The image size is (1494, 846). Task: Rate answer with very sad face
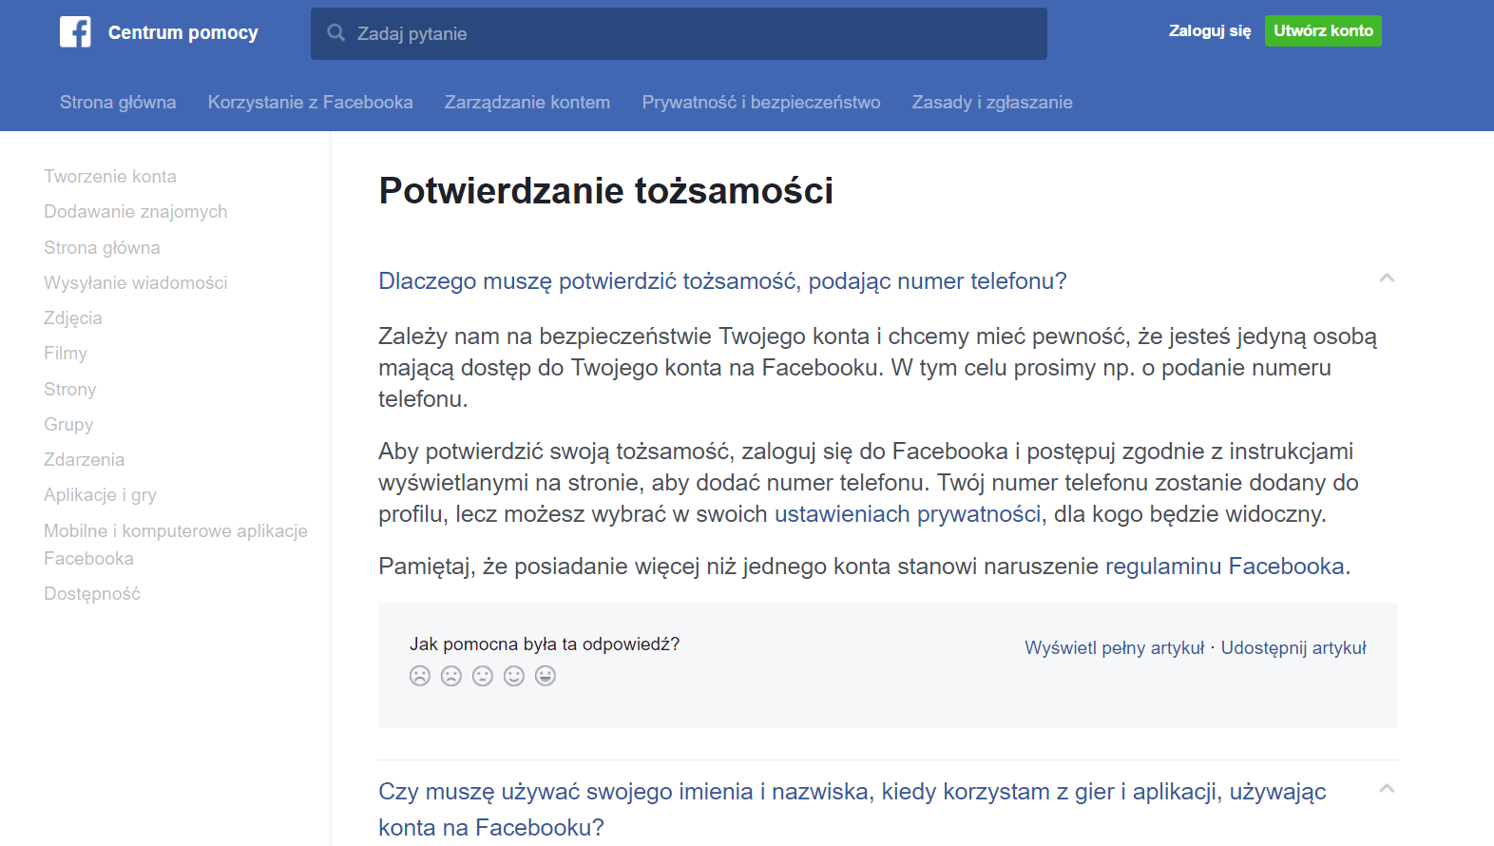[420, 676]
